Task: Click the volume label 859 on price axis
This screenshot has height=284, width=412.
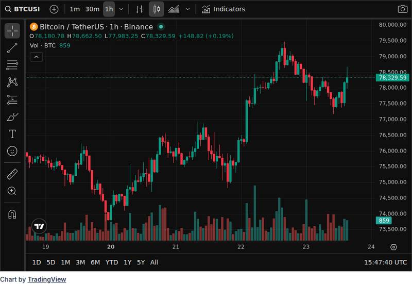Action: point(384,221)
